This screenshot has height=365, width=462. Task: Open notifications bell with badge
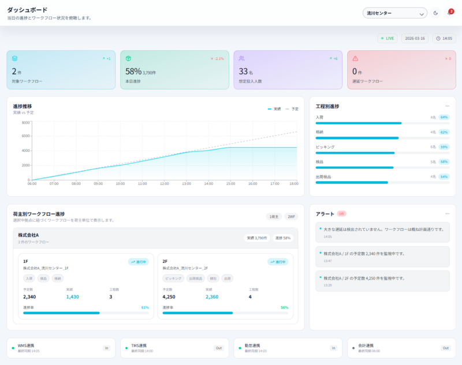point(450,13)
